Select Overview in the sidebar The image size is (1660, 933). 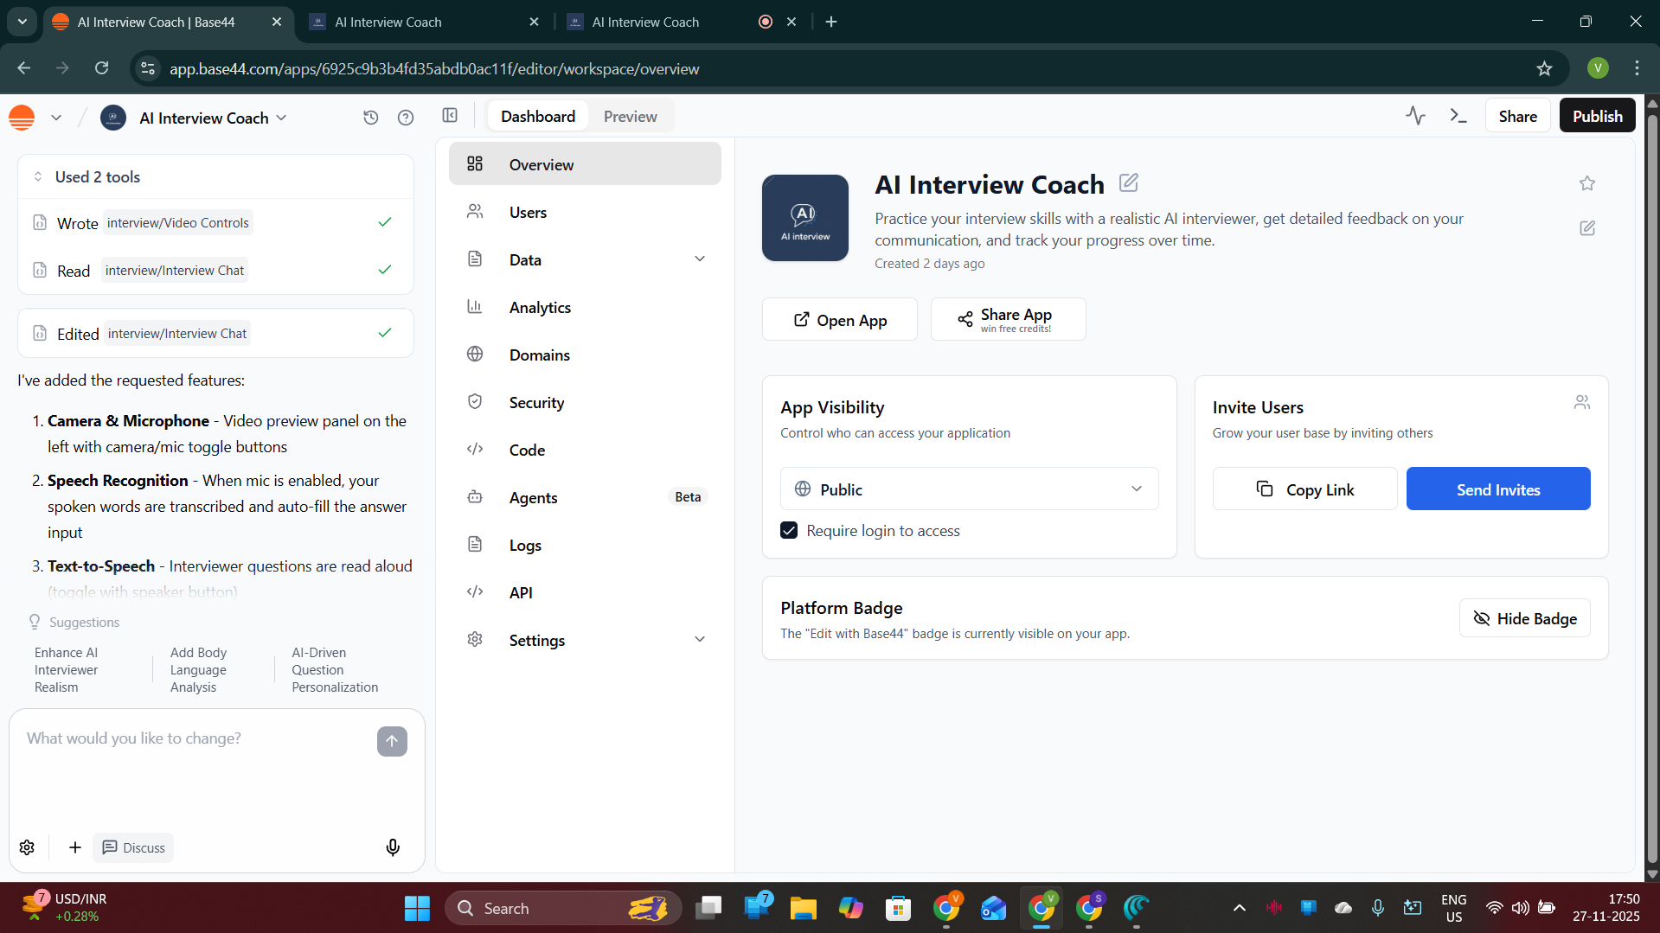tap(585, 164)
